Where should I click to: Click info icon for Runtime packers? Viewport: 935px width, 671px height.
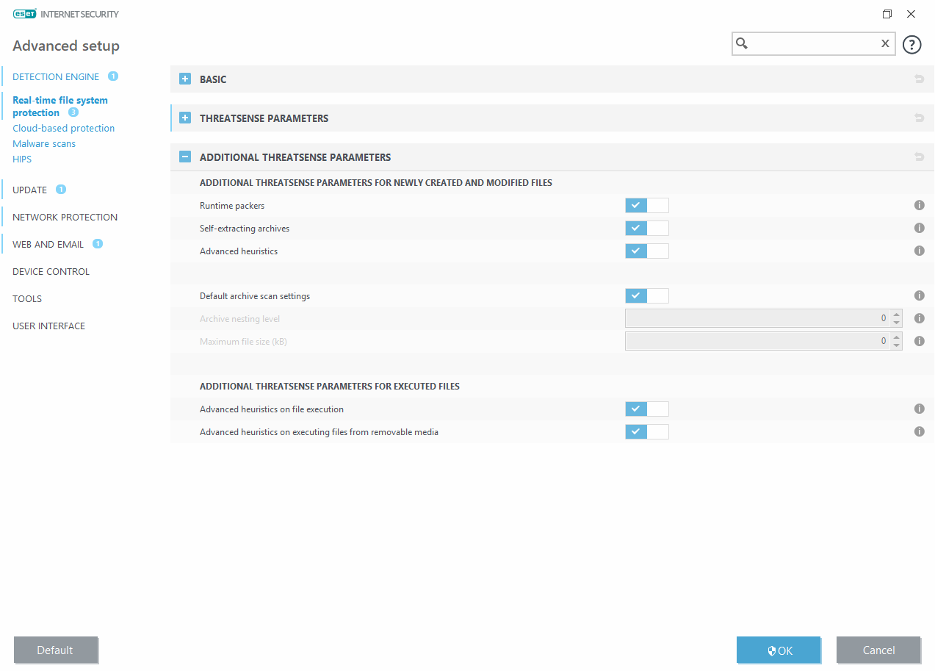[919, 206]
